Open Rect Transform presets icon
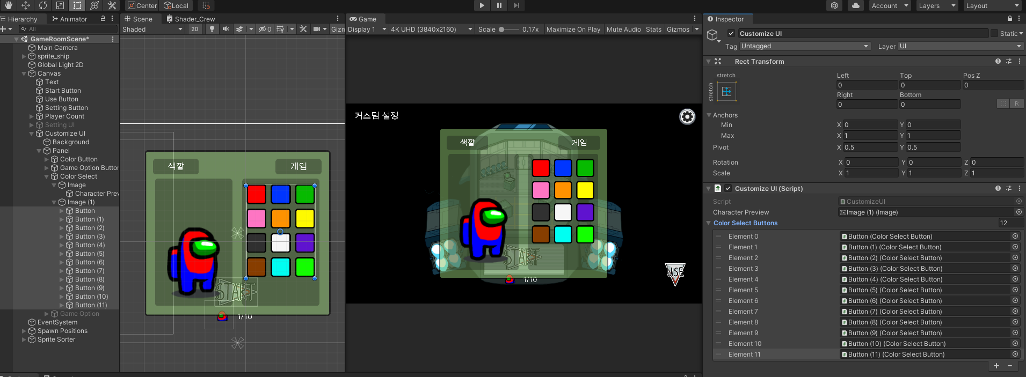 click(x=1009, y=61)
